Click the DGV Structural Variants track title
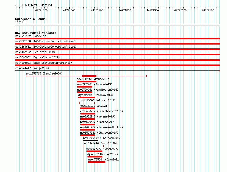The image size is (227, 172). (36, 33)
